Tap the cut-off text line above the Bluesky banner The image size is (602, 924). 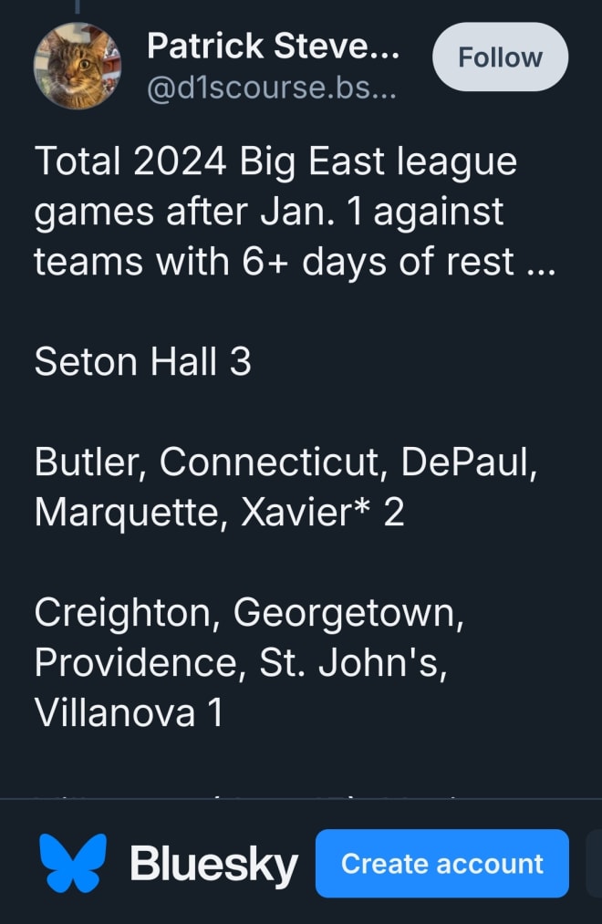[247, 796]
